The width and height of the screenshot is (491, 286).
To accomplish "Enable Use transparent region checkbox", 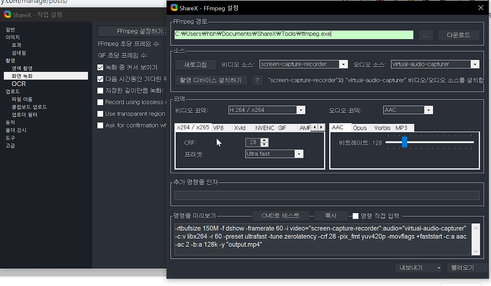I will click(x=100, y=114).
